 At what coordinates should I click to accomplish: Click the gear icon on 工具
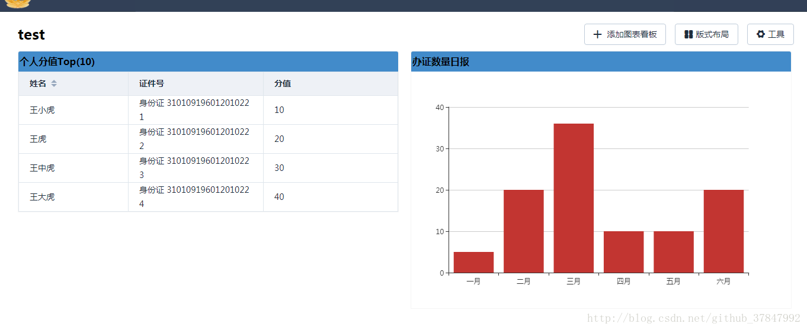point(761,34)
